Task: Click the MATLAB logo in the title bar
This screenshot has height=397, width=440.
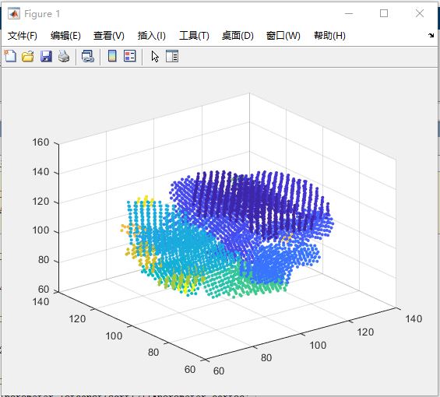Action: coord(14,13)
